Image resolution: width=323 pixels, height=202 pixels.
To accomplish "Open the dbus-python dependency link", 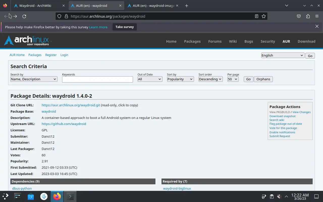I will (22, 188).
